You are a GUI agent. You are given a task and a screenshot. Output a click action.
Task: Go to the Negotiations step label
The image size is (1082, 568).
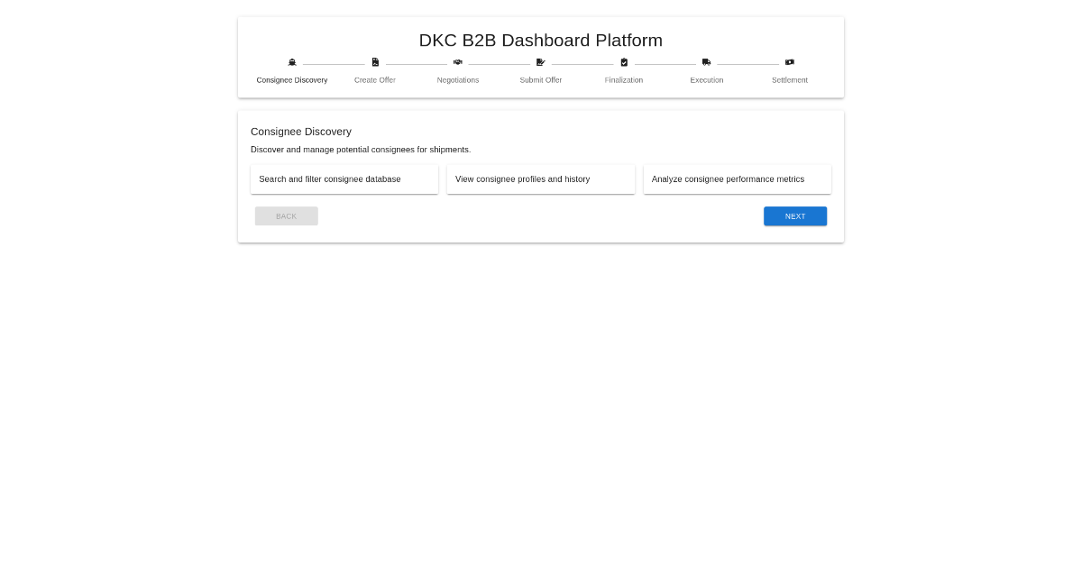[458, 80]
